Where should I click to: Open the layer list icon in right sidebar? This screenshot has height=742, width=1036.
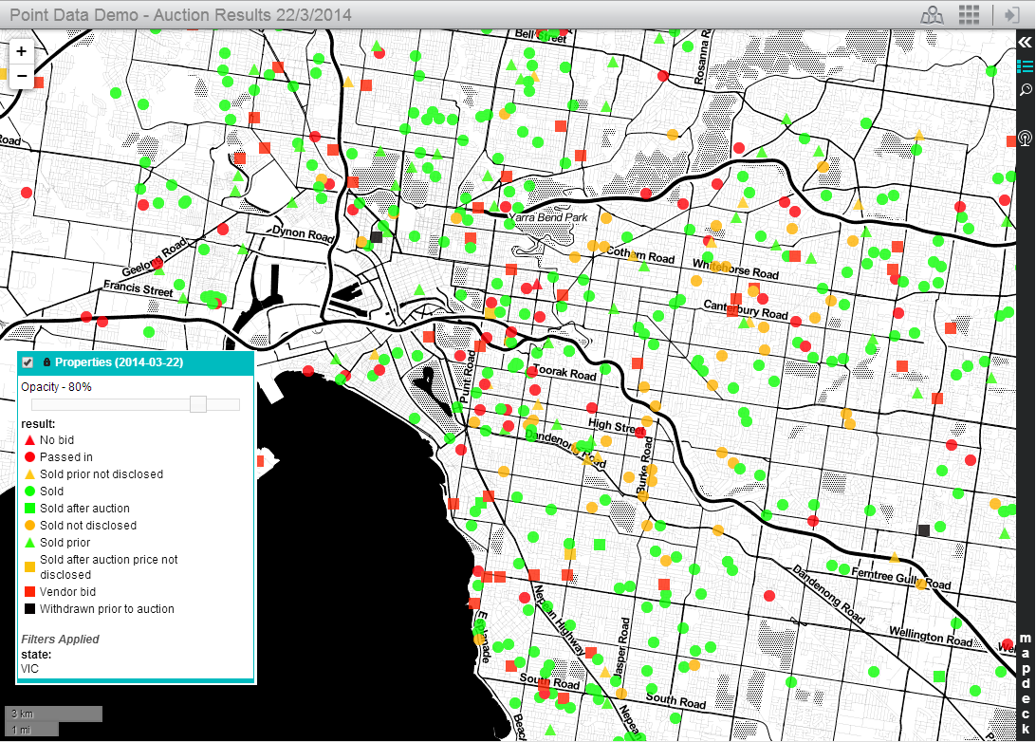tap(1024, 66)
